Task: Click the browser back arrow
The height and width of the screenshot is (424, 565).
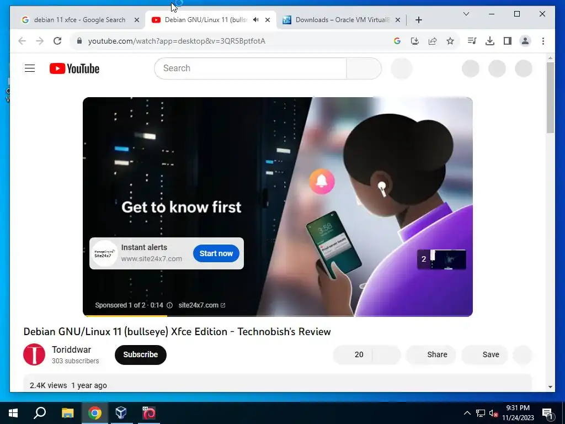Action: pos(22,41)
